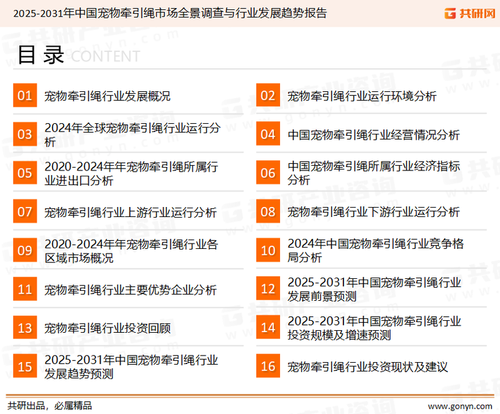The width and height of the screenshot is (500, 414).
Task: Select the orange 05 number badge
Action: point(25,172)
